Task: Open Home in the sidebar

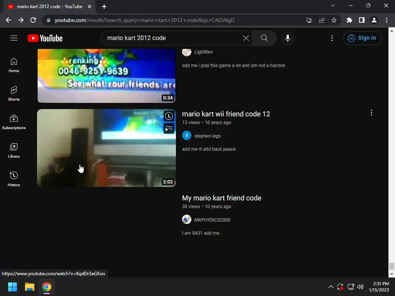Action: point(14,65)
